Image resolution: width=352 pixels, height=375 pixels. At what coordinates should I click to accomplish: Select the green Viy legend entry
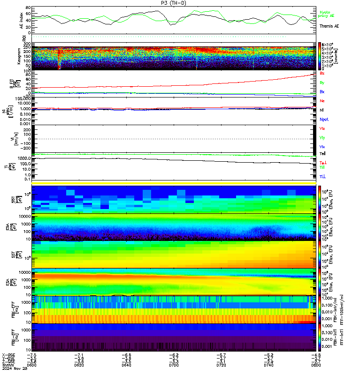(x=322, y=138)
